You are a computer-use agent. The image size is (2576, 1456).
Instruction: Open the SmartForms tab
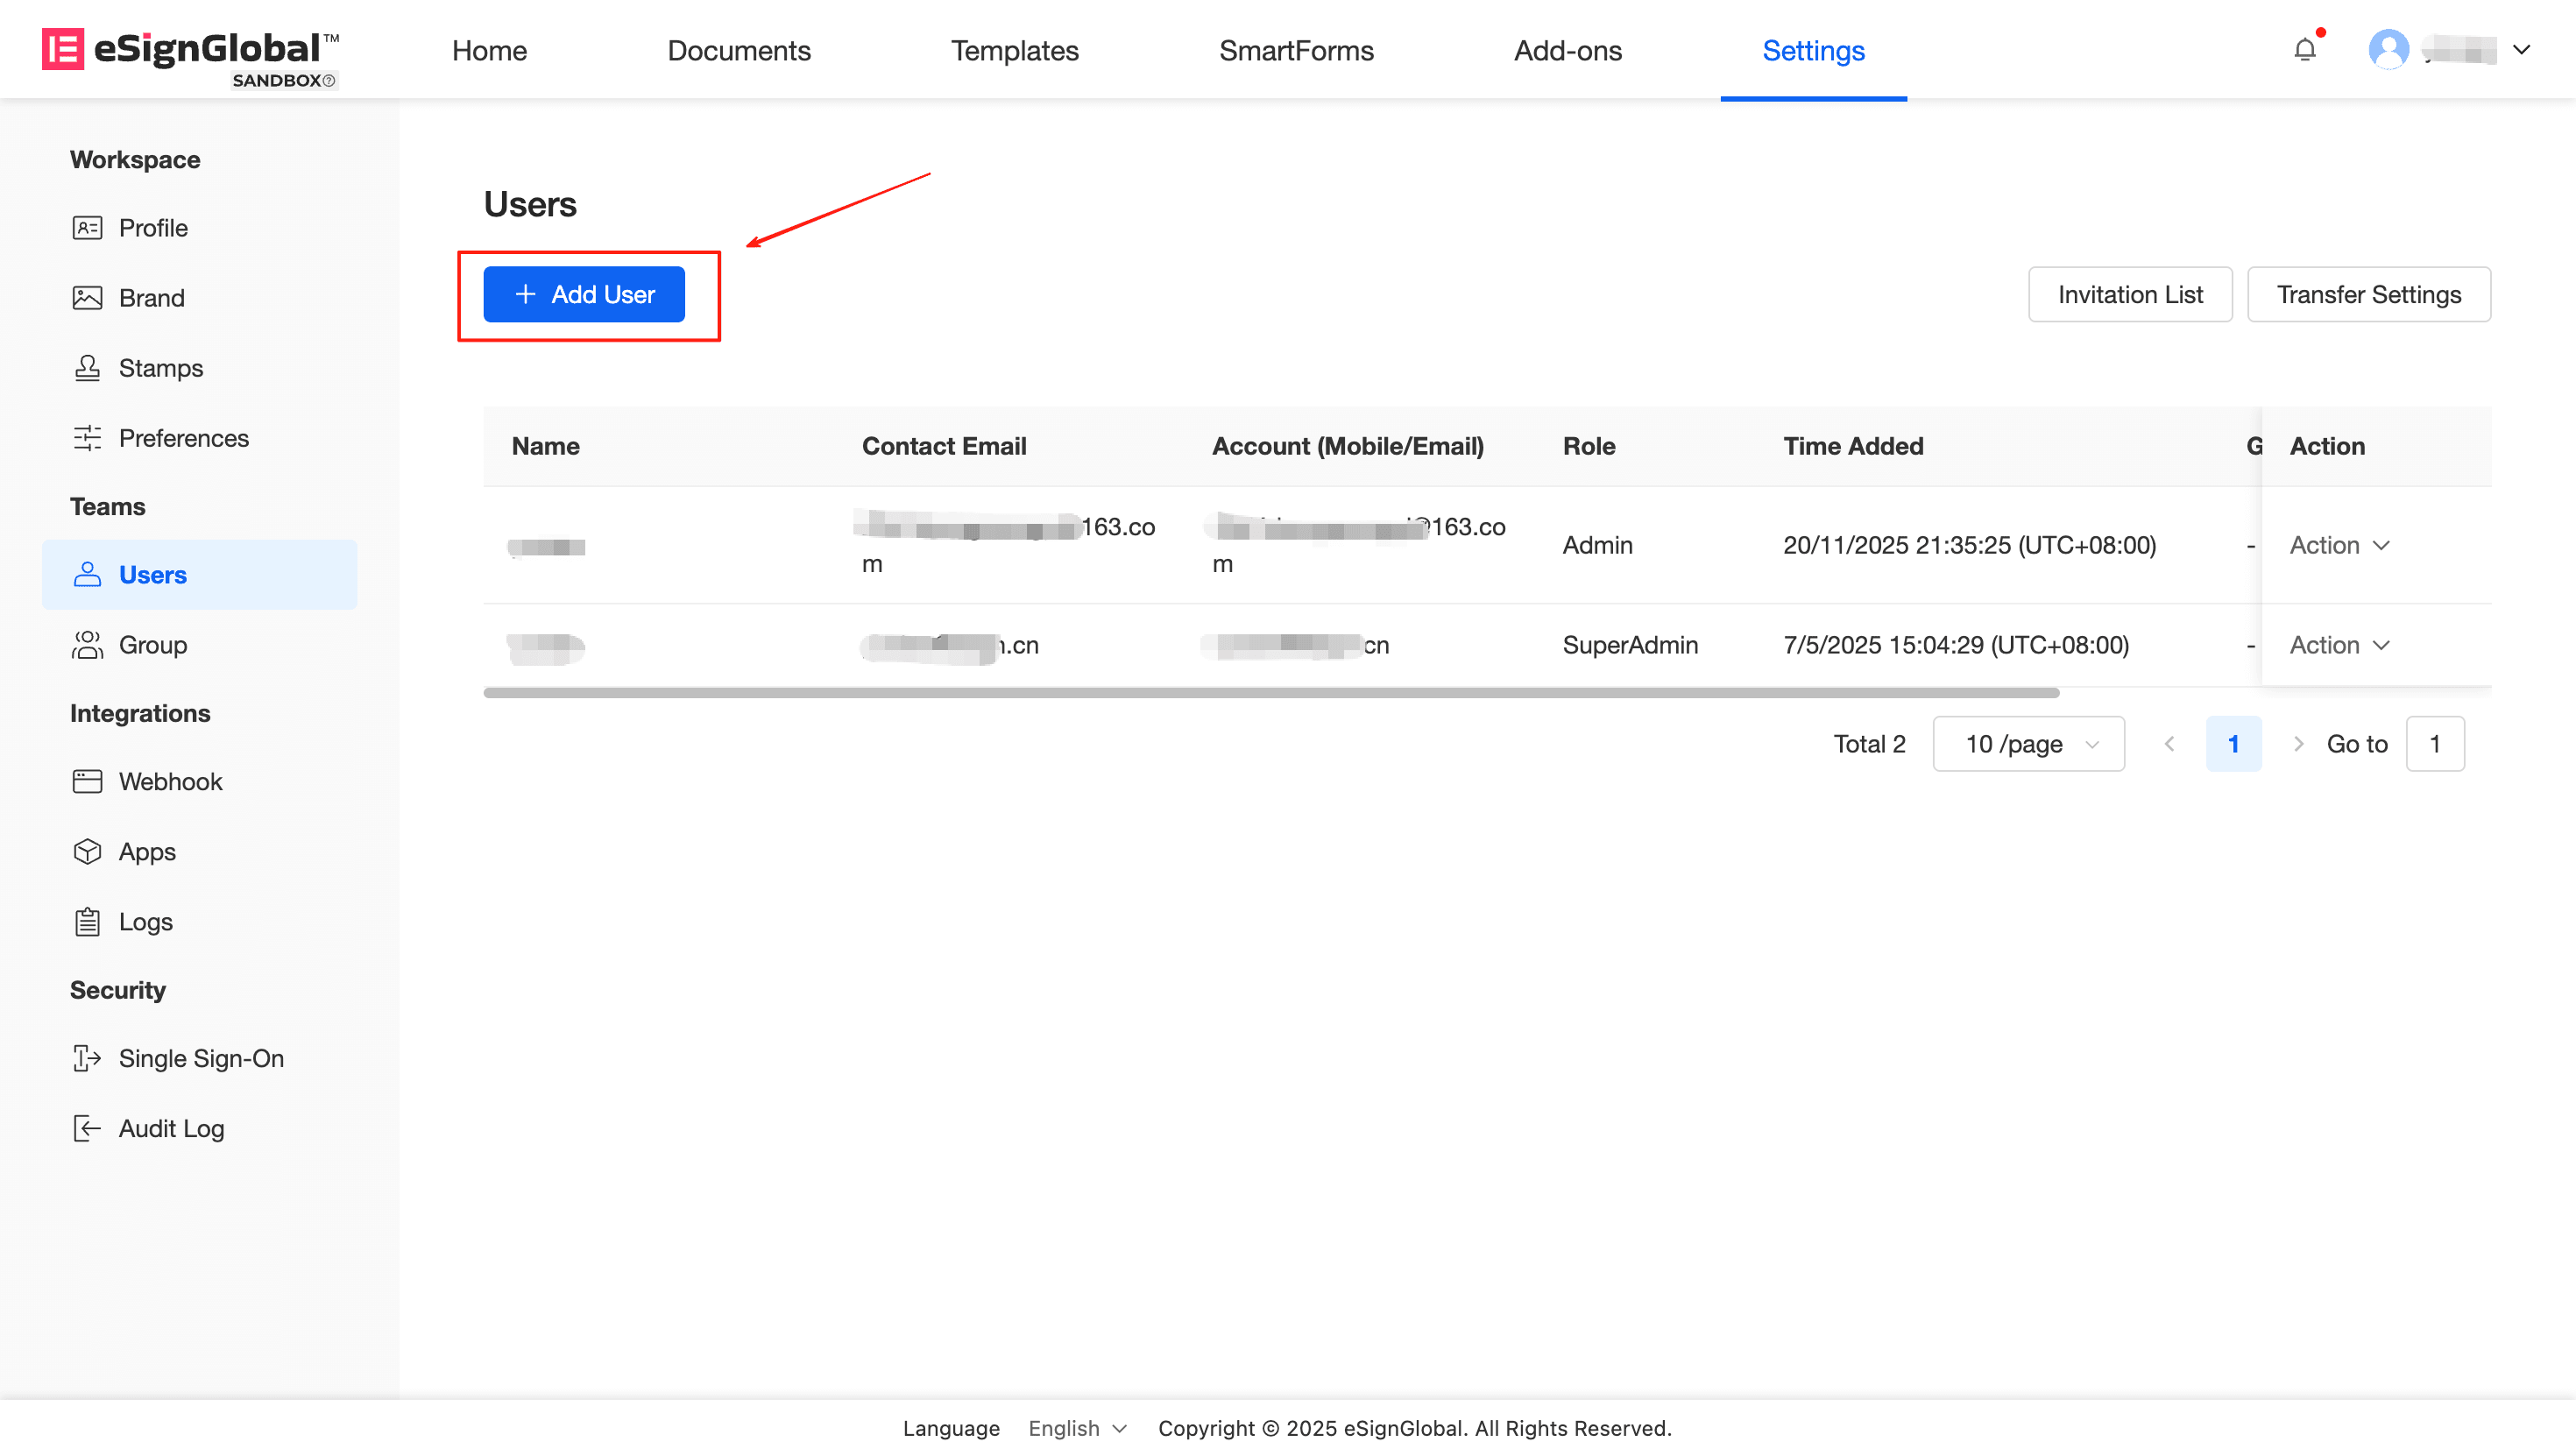point(1295,50)
